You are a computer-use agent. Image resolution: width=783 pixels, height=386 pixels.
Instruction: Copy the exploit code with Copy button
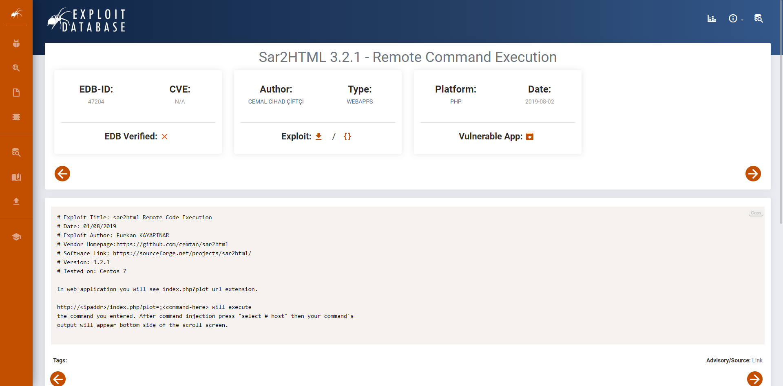coord(756,213)
